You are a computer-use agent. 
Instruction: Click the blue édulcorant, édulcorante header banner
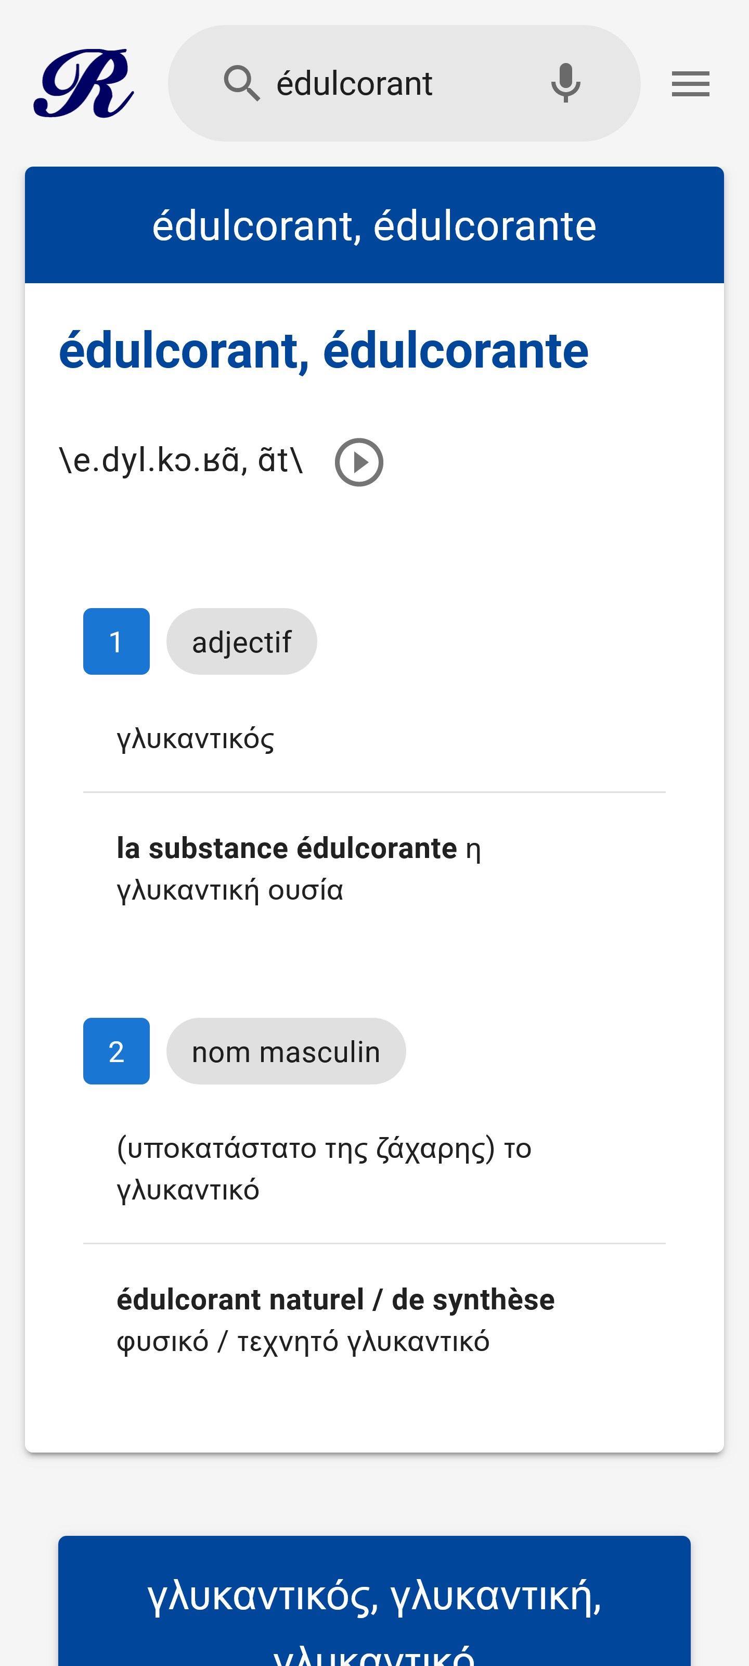coord(374,225)
